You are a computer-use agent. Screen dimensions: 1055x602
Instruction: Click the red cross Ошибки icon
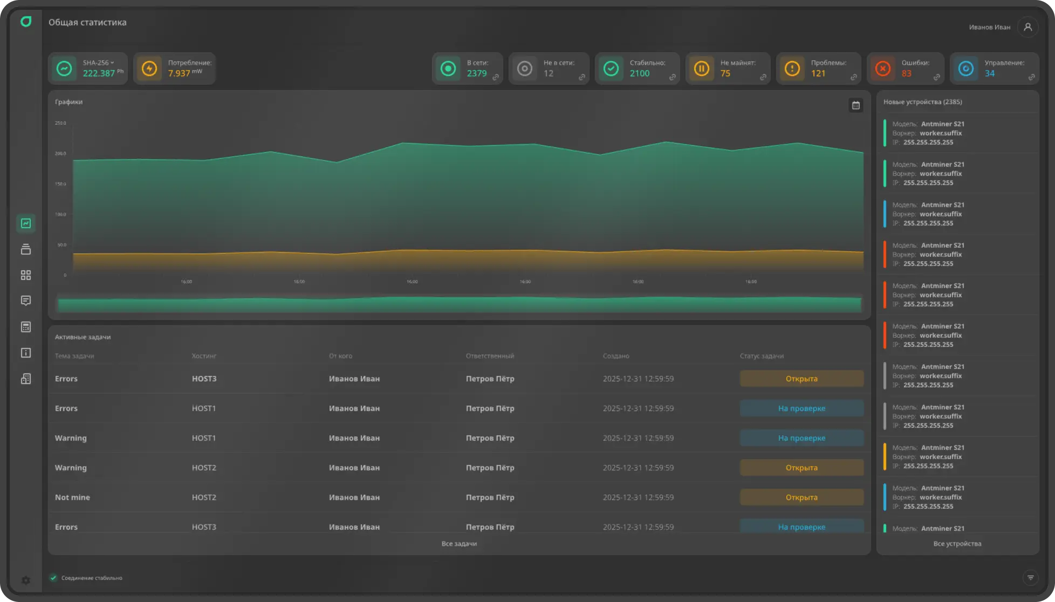click(x=883, y=69)
